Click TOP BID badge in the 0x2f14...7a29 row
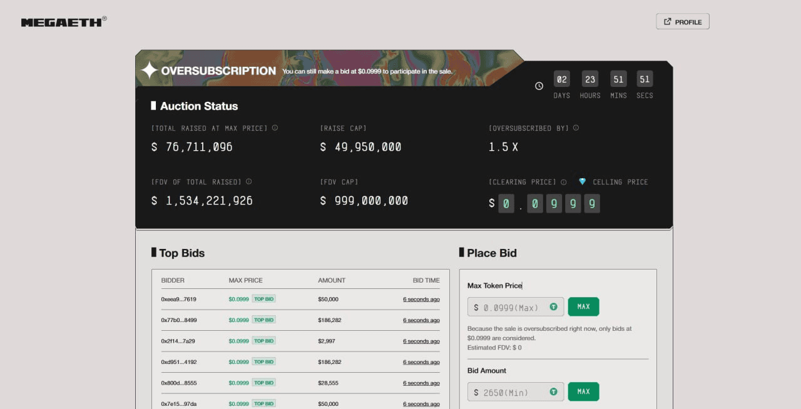This screenshot has height=409, width=801. click(x=264, y=341)
